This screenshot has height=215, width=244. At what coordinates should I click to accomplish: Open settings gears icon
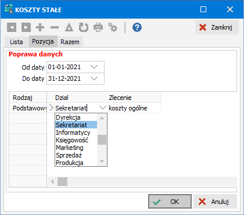point(113,27)
